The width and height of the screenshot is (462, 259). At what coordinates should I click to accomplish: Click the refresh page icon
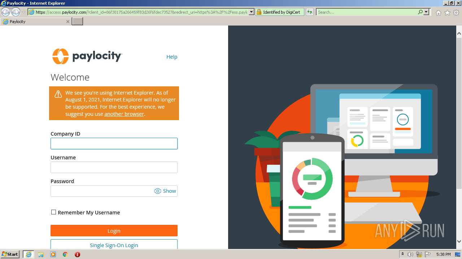(310, 12)
